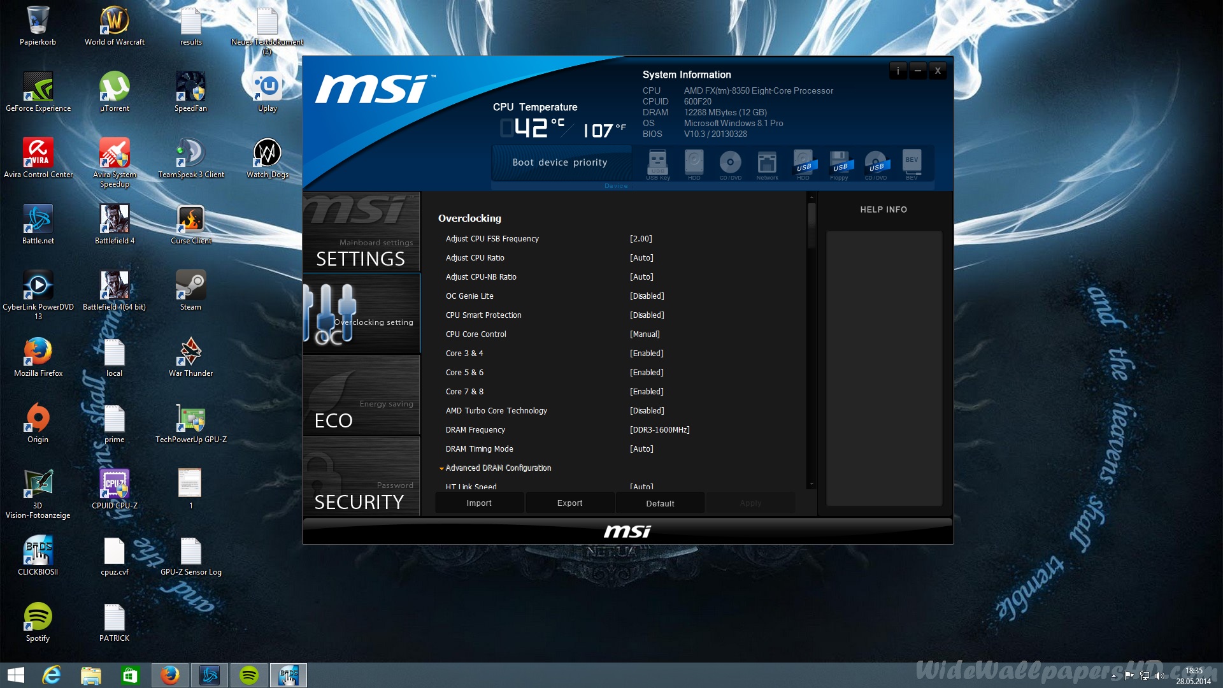The width and height of the screenshot is (1223, 688).
Task: Select the Papierkorb recycle bin desktop icon
Action: click(38, 26)
